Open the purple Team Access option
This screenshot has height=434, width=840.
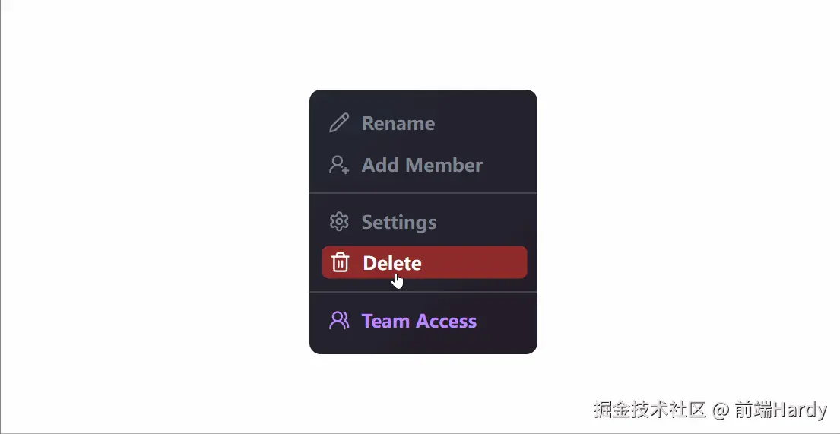(419, 321)
